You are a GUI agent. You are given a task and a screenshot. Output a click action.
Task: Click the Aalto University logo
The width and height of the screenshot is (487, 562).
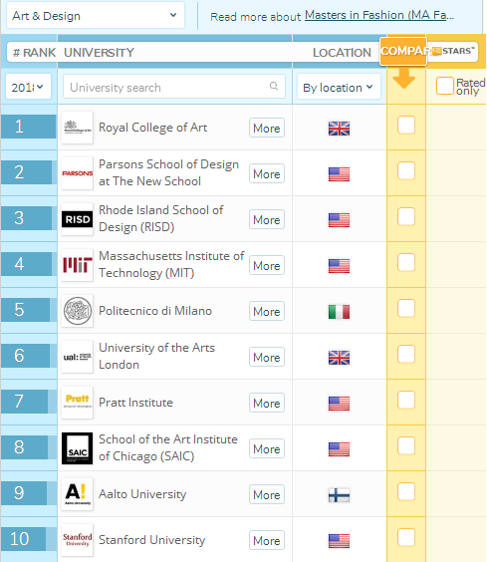click(x=78, y=494)
